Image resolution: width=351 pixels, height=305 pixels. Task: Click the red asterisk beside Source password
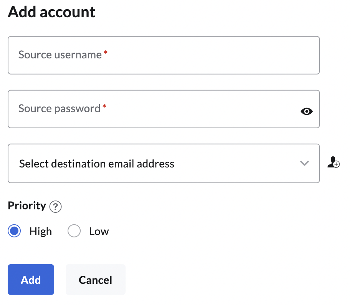tap(104, 107)
